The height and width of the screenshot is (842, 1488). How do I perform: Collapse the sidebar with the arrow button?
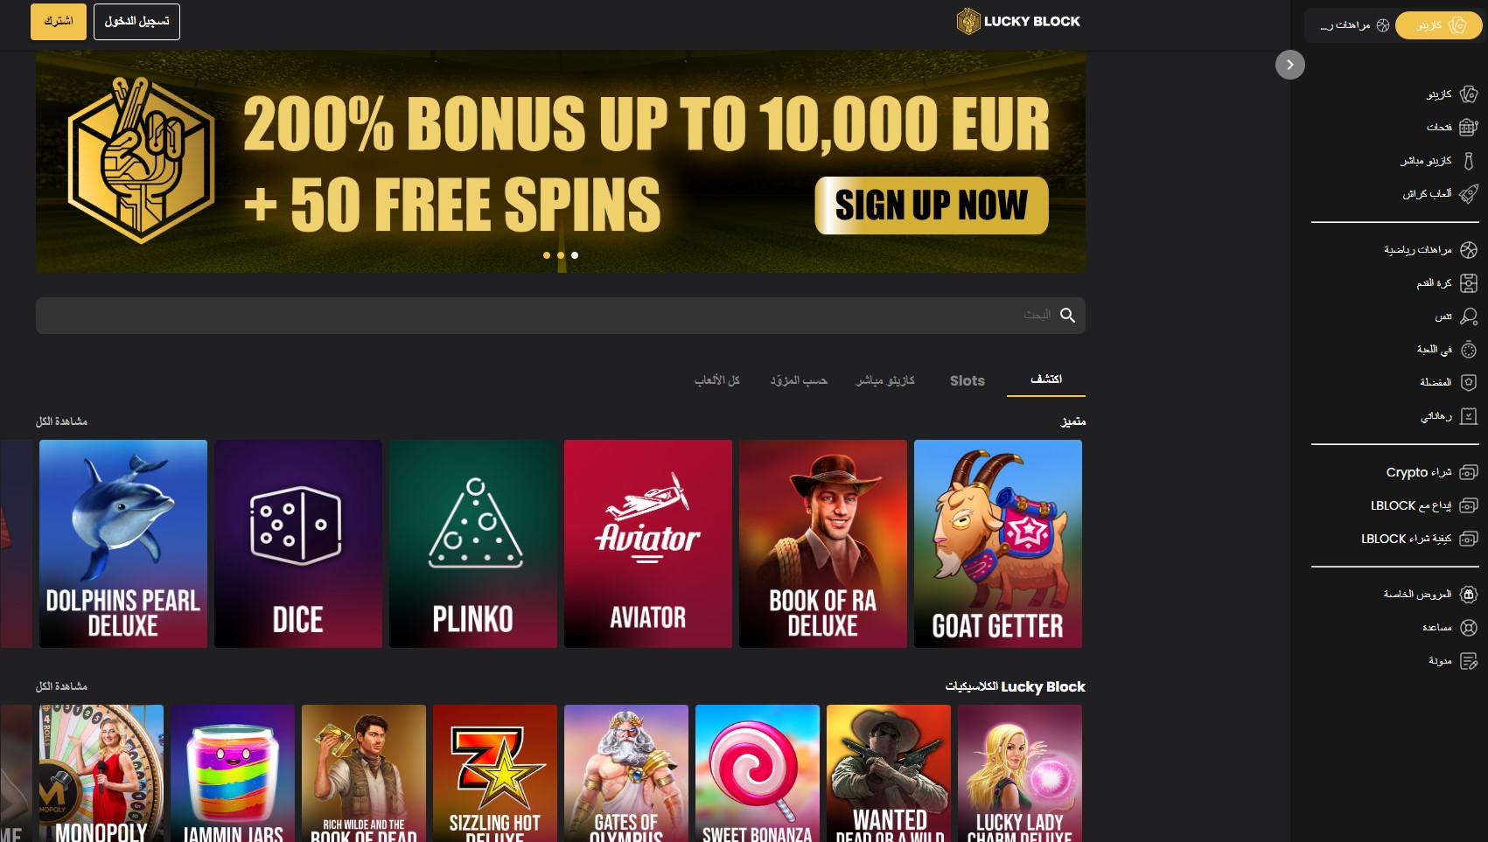(1289, 65)
